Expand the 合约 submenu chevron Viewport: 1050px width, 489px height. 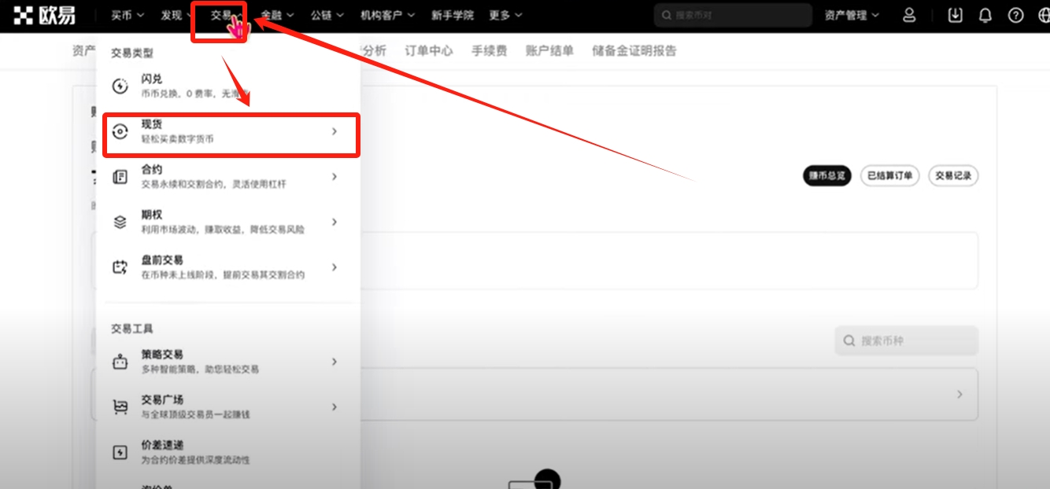[334, 177]
